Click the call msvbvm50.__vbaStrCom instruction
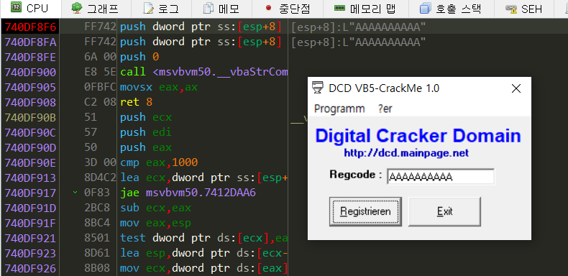This screenshot has width=568, height=276. pos(204,72)
